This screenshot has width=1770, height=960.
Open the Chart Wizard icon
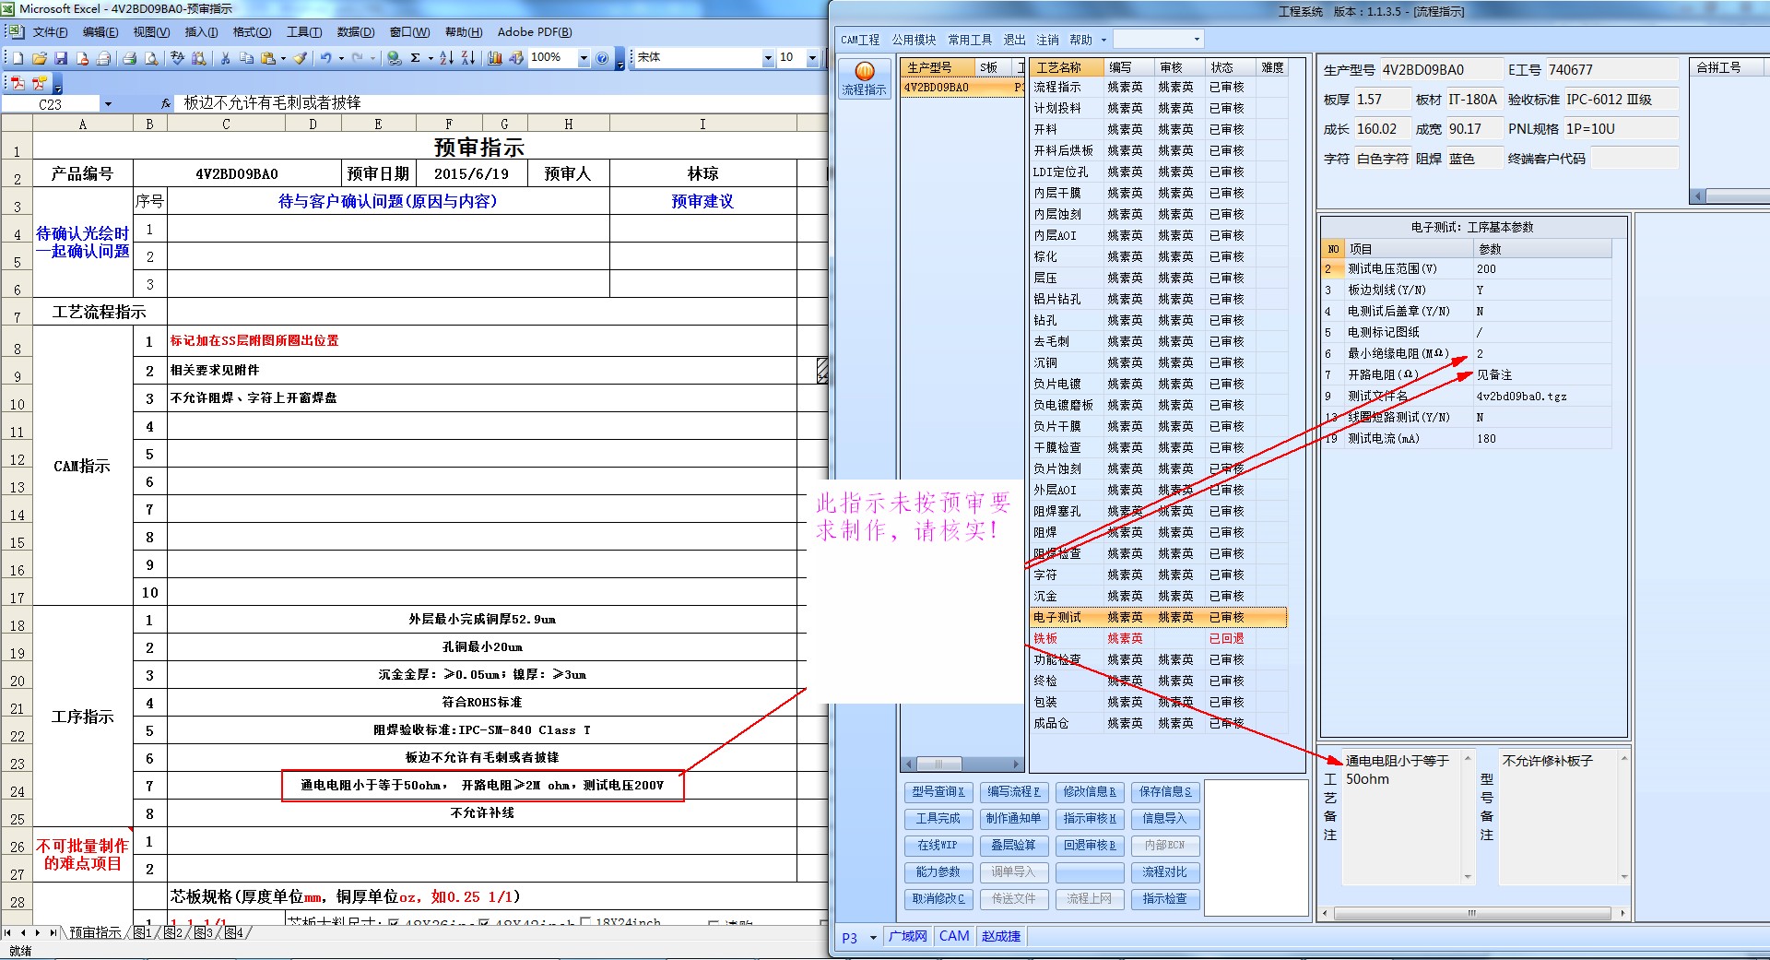[x=495, y=58]
